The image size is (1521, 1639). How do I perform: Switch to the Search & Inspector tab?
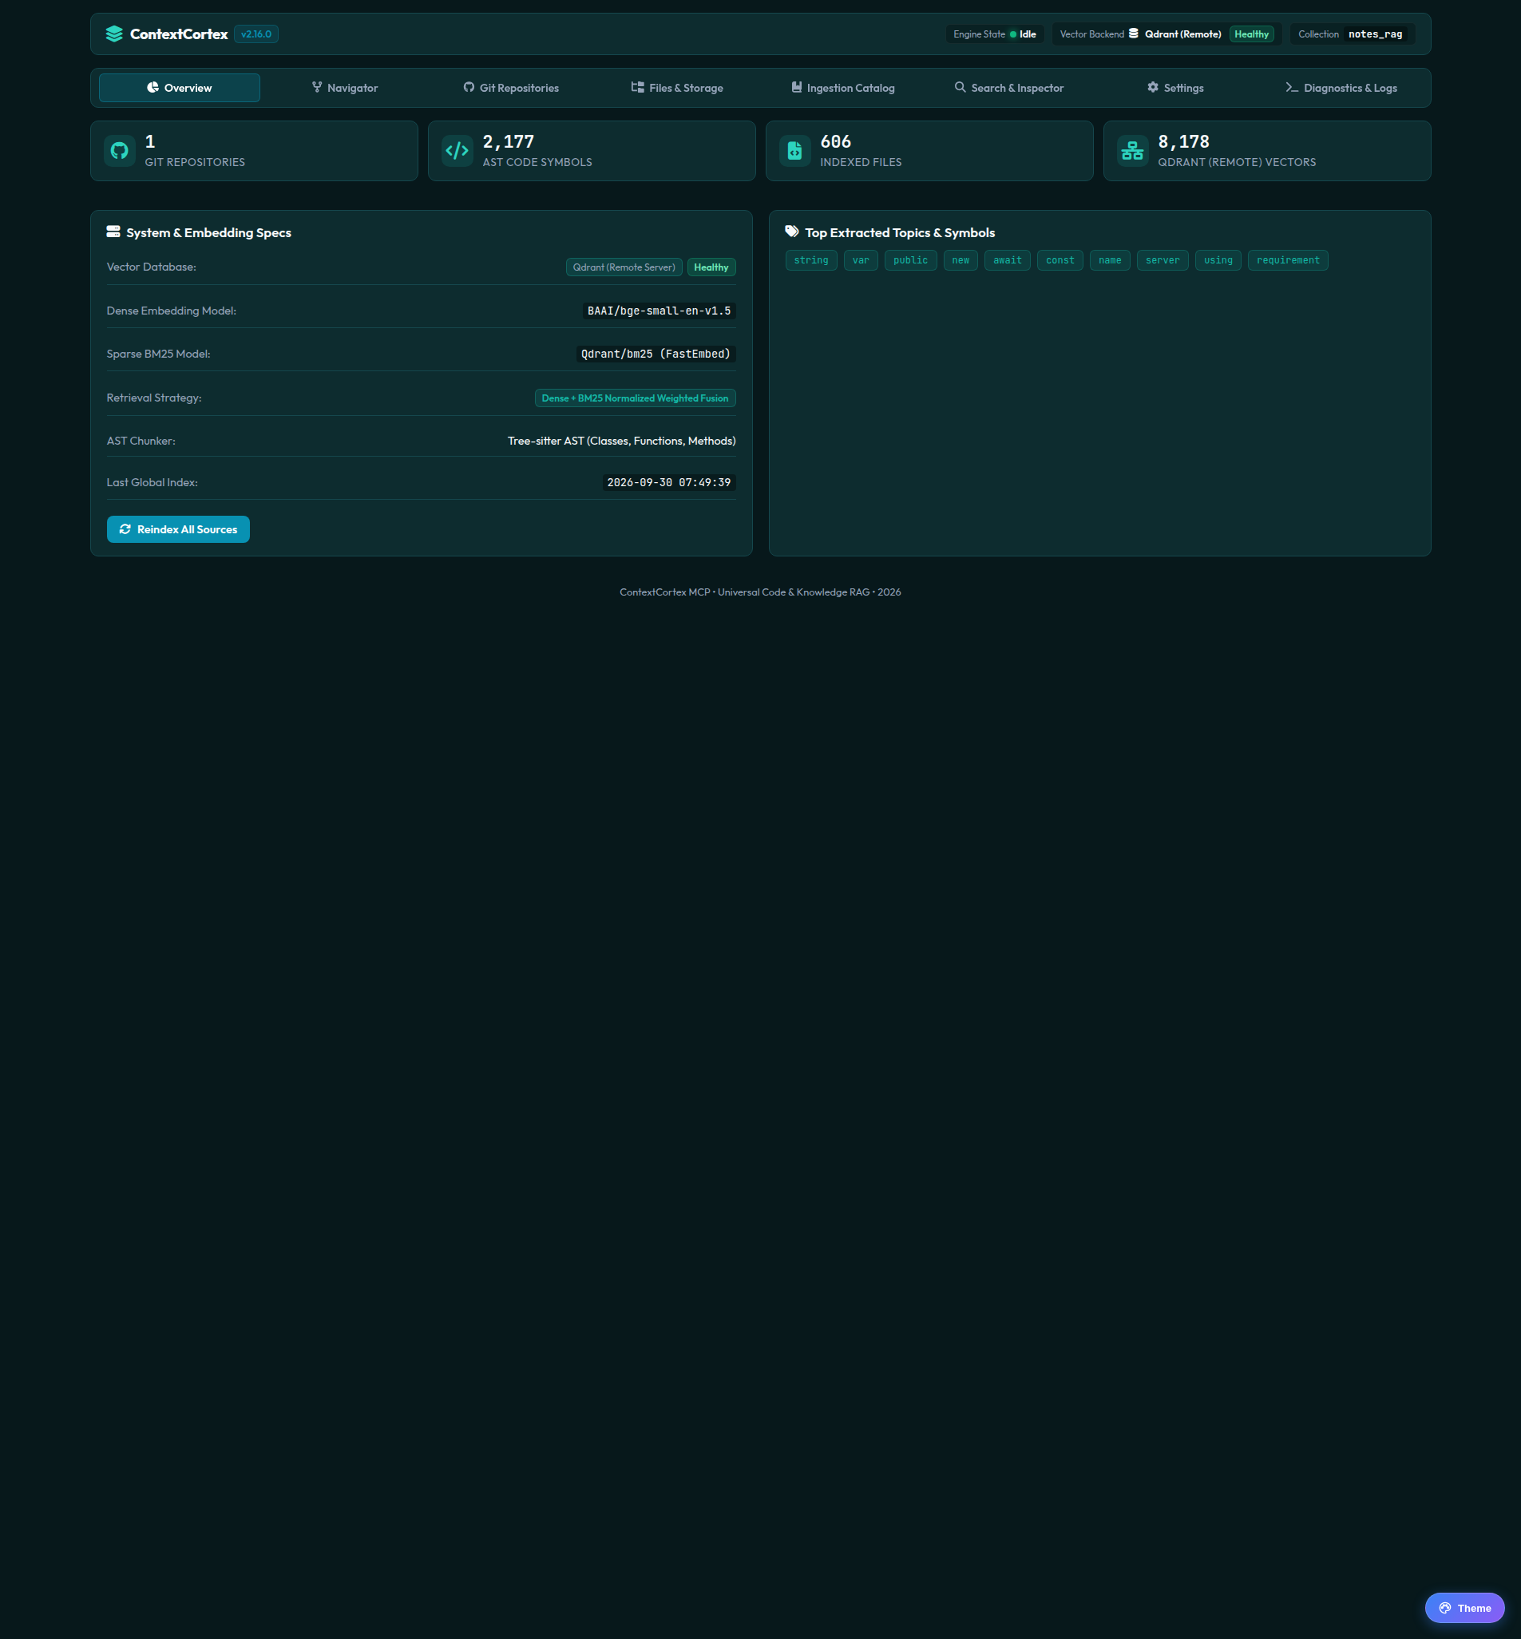tap(1009, 88)
